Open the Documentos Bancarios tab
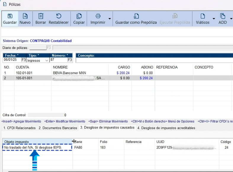 click(x=58, y=128)
